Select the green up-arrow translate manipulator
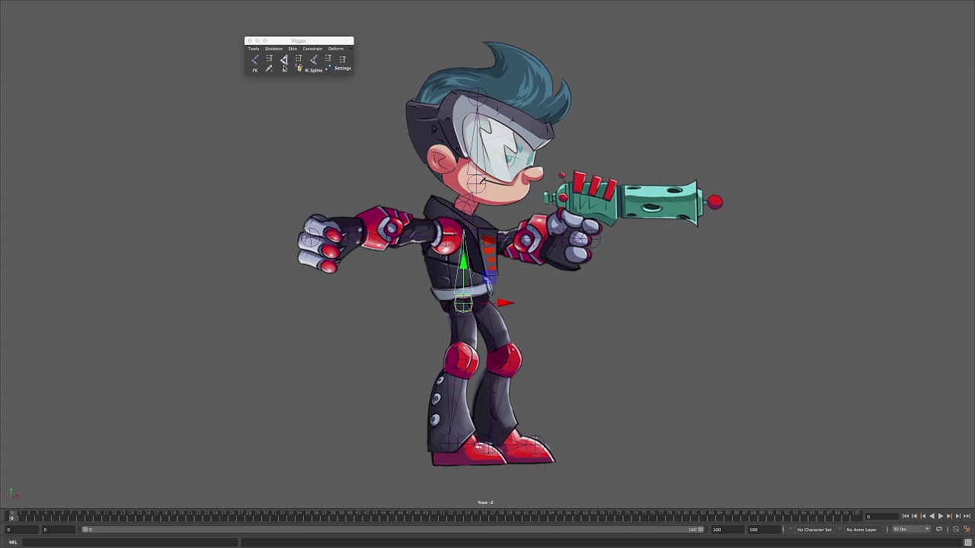 462,260
